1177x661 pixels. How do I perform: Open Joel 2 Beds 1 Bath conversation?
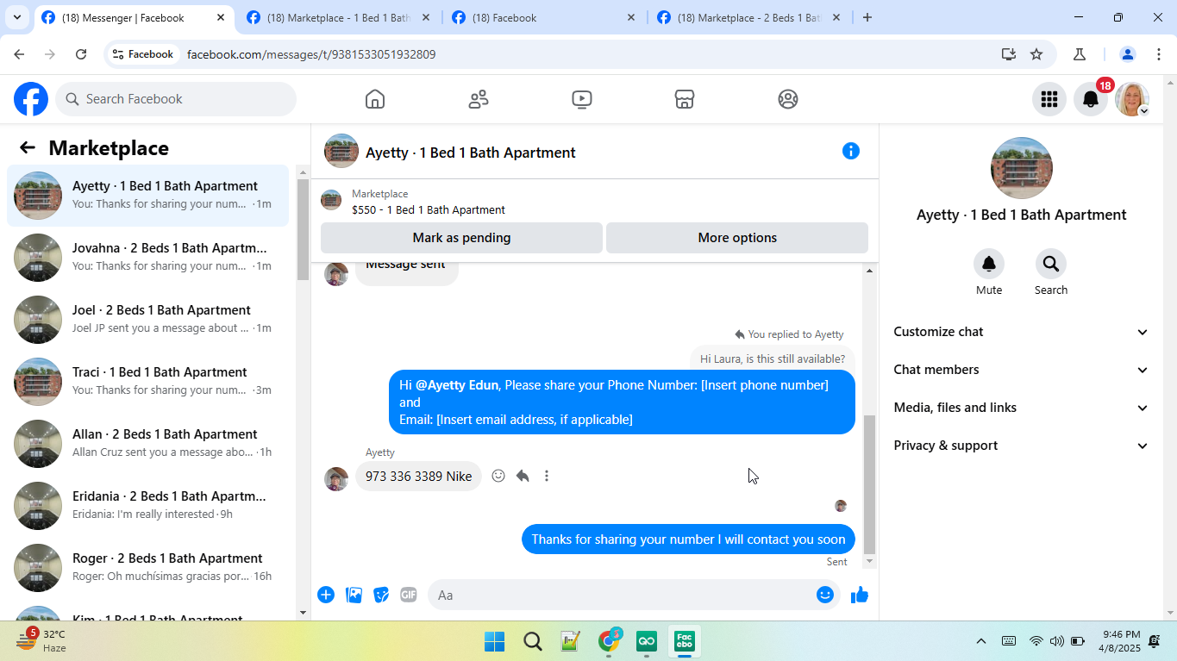148,319
